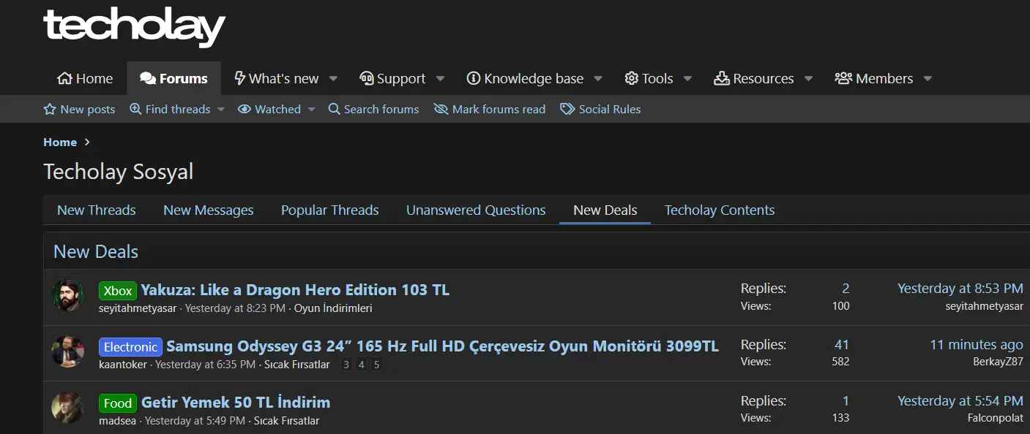Switch to the Techolay Contents tab
The height and width of the screenshot is (434, 1030).
pyautogui.click(x=720, y=210)
